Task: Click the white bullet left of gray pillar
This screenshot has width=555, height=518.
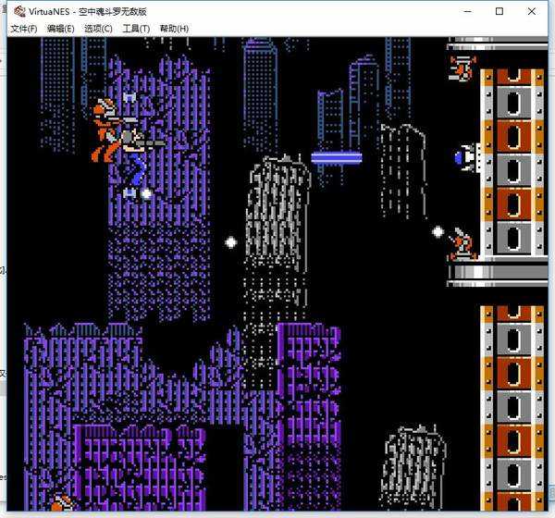Action: pyautogui.click(x=230, y=242)
